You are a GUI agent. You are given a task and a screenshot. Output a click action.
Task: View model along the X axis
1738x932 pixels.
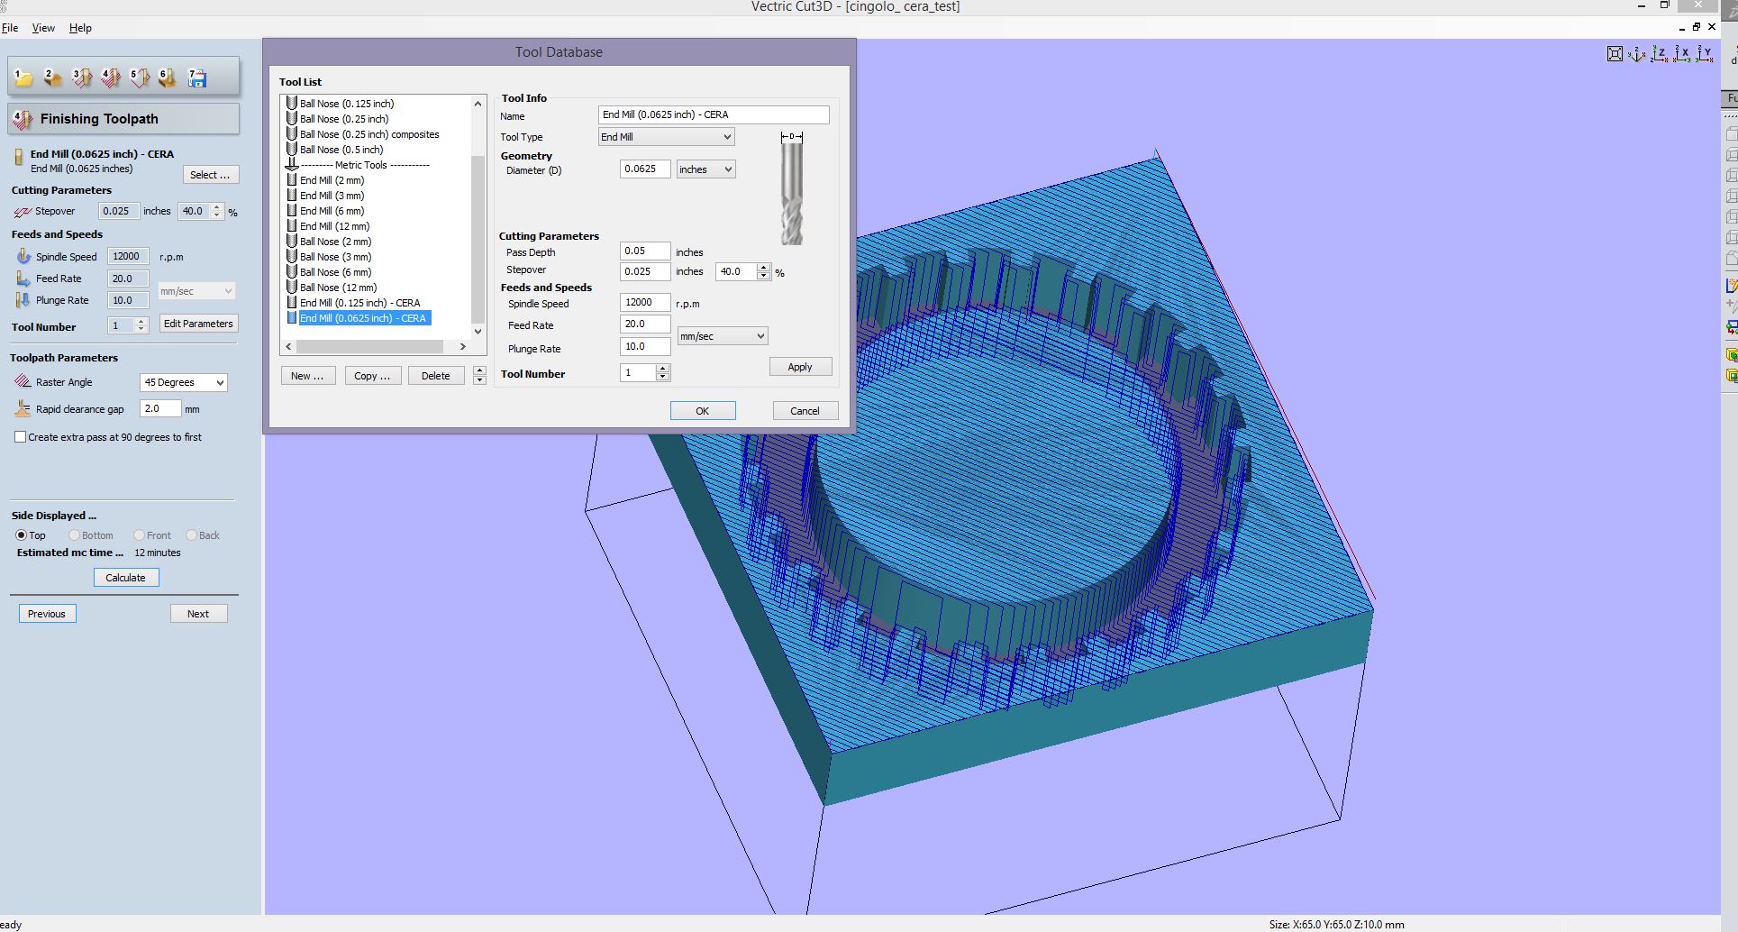(x=1682, y=54)
